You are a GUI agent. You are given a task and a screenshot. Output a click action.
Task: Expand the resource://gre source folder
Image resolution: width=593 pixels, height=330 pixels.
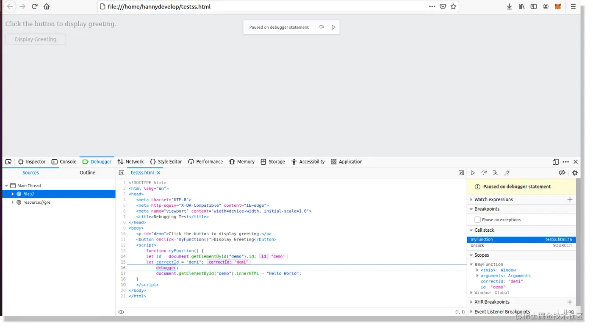pyautogui.click(x=13, y=202)
